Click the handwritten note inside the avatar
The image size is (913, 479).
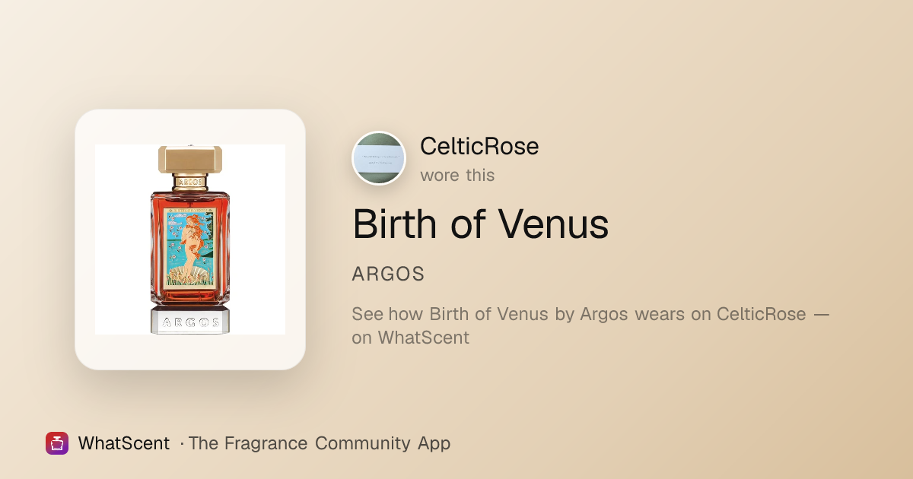tap(379, 158)
